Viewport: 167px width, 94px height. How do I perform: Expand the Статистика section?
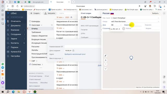pos(42,64)
